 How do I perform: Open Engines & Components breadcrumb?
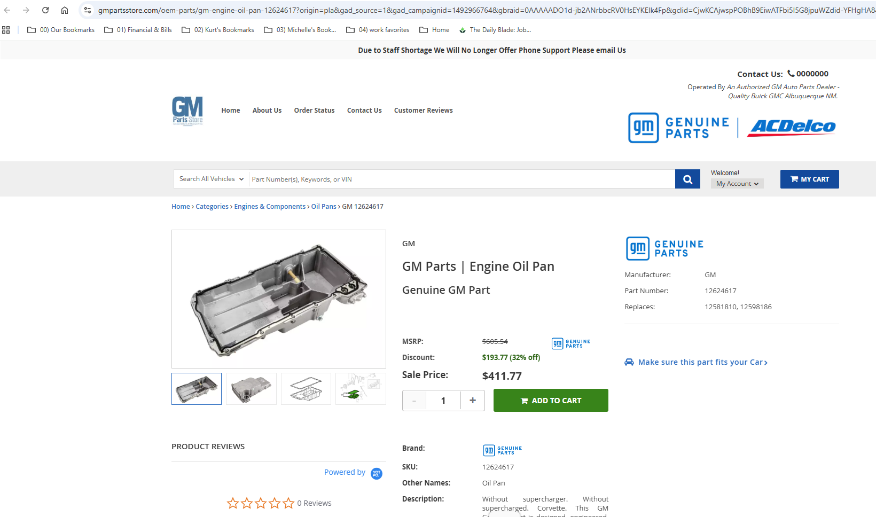coord(270,207)
